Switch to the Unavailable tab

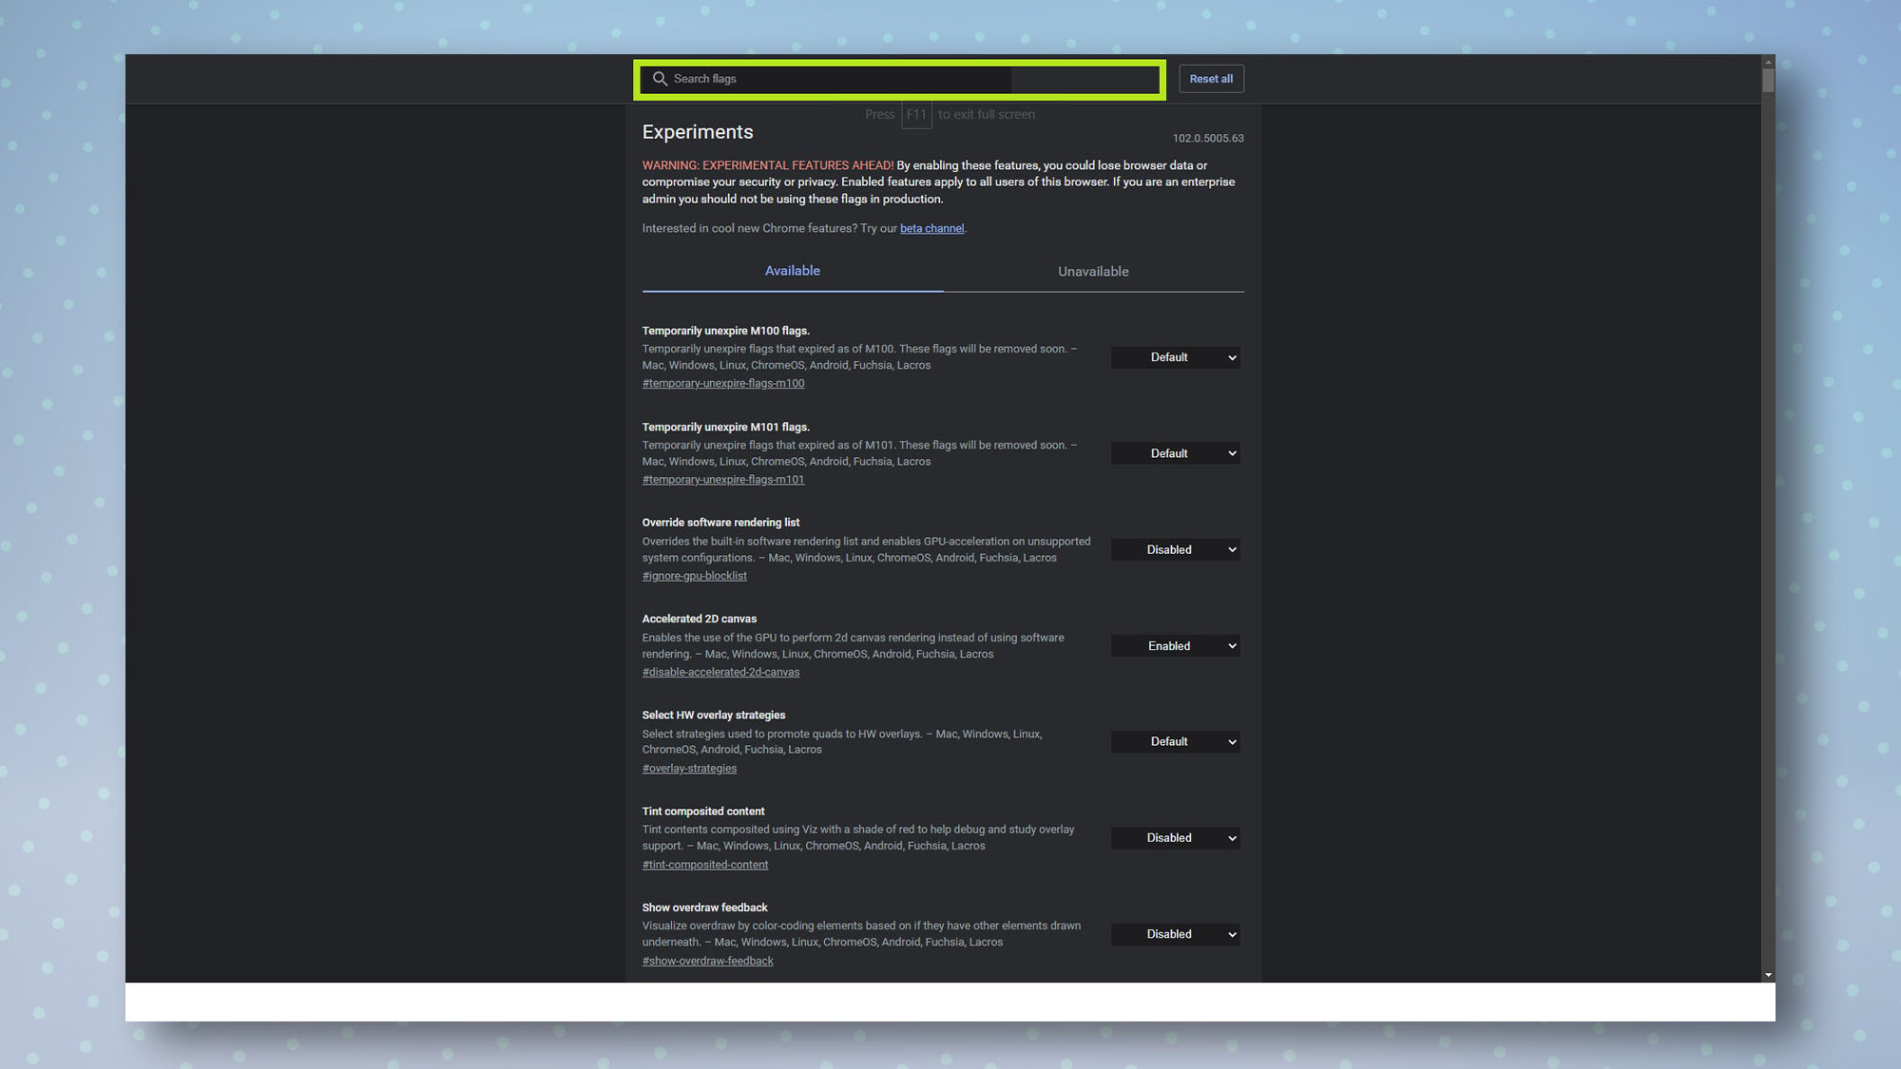click(1093, 272)
